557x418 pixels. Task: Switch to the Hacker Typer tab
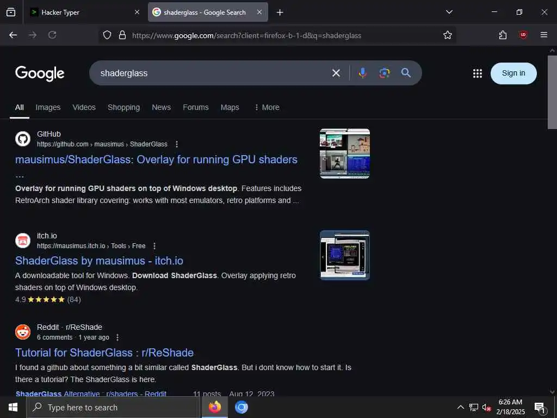(83, 12)
